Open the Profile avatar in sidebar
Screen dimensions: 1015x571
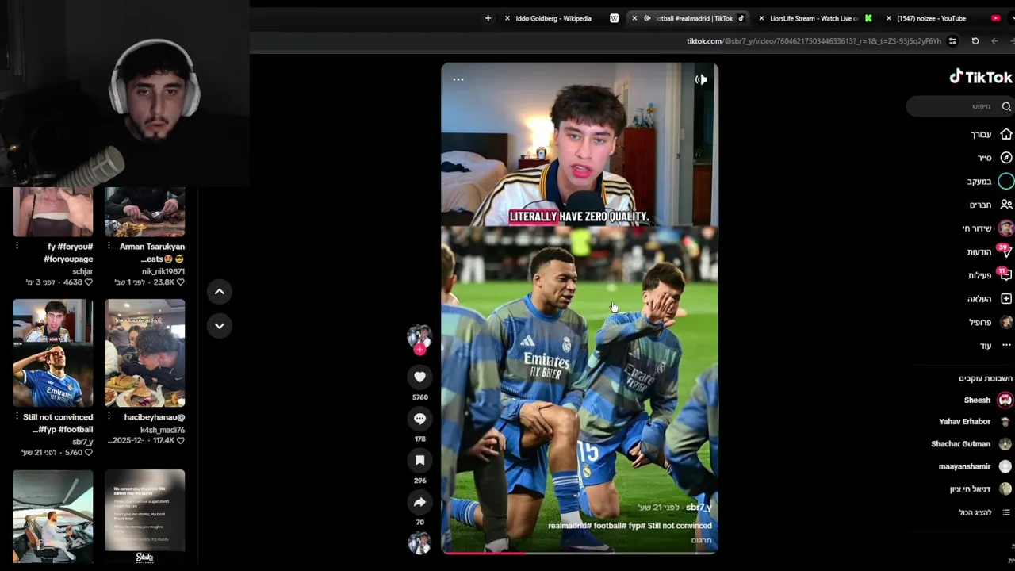pyautogui.click(x=1006, y=322)
